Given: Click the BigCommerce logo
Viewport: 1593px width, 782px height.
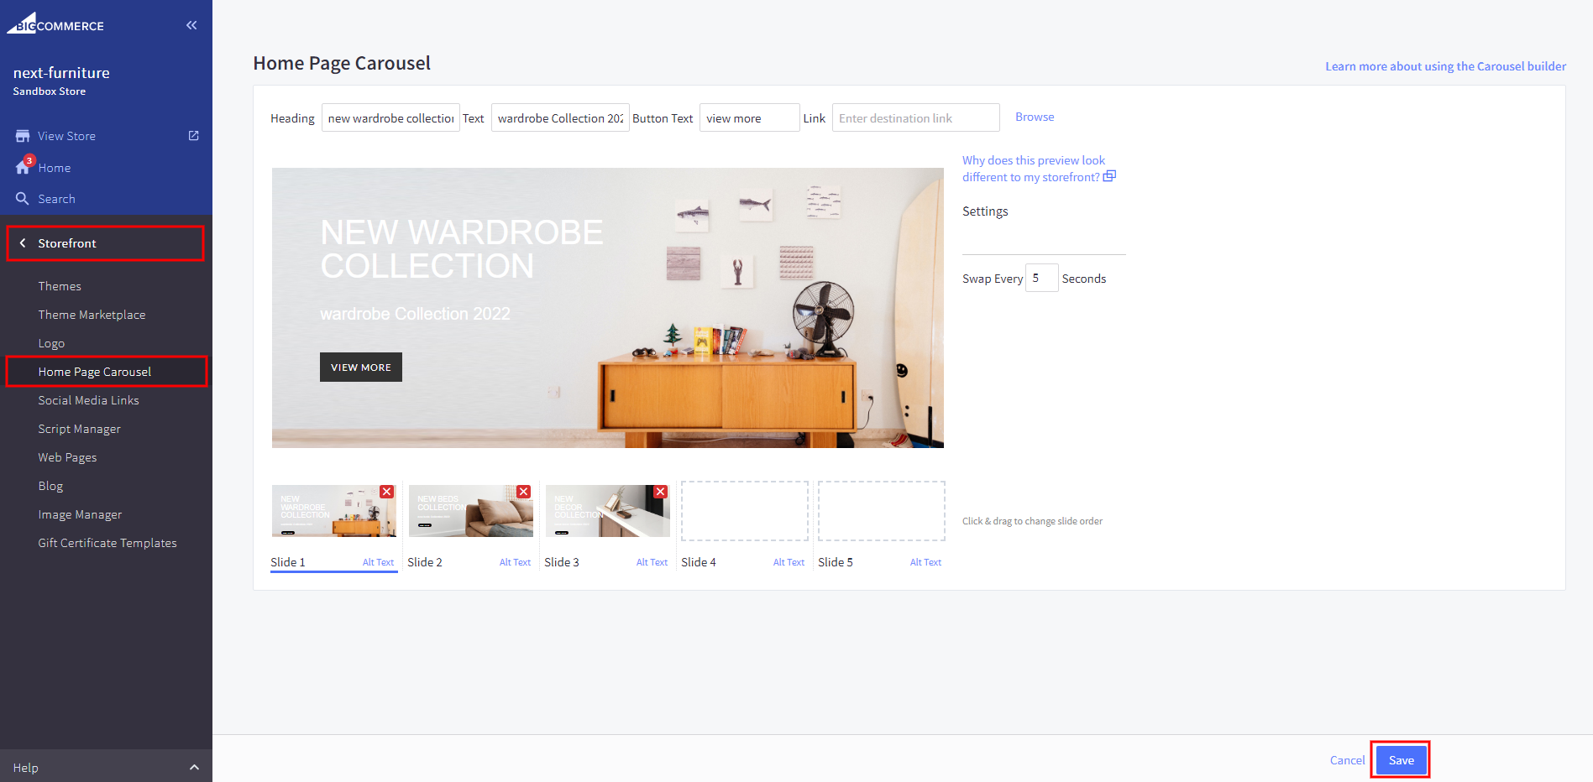Looking at the screenshot, I should tap(55, 24).
